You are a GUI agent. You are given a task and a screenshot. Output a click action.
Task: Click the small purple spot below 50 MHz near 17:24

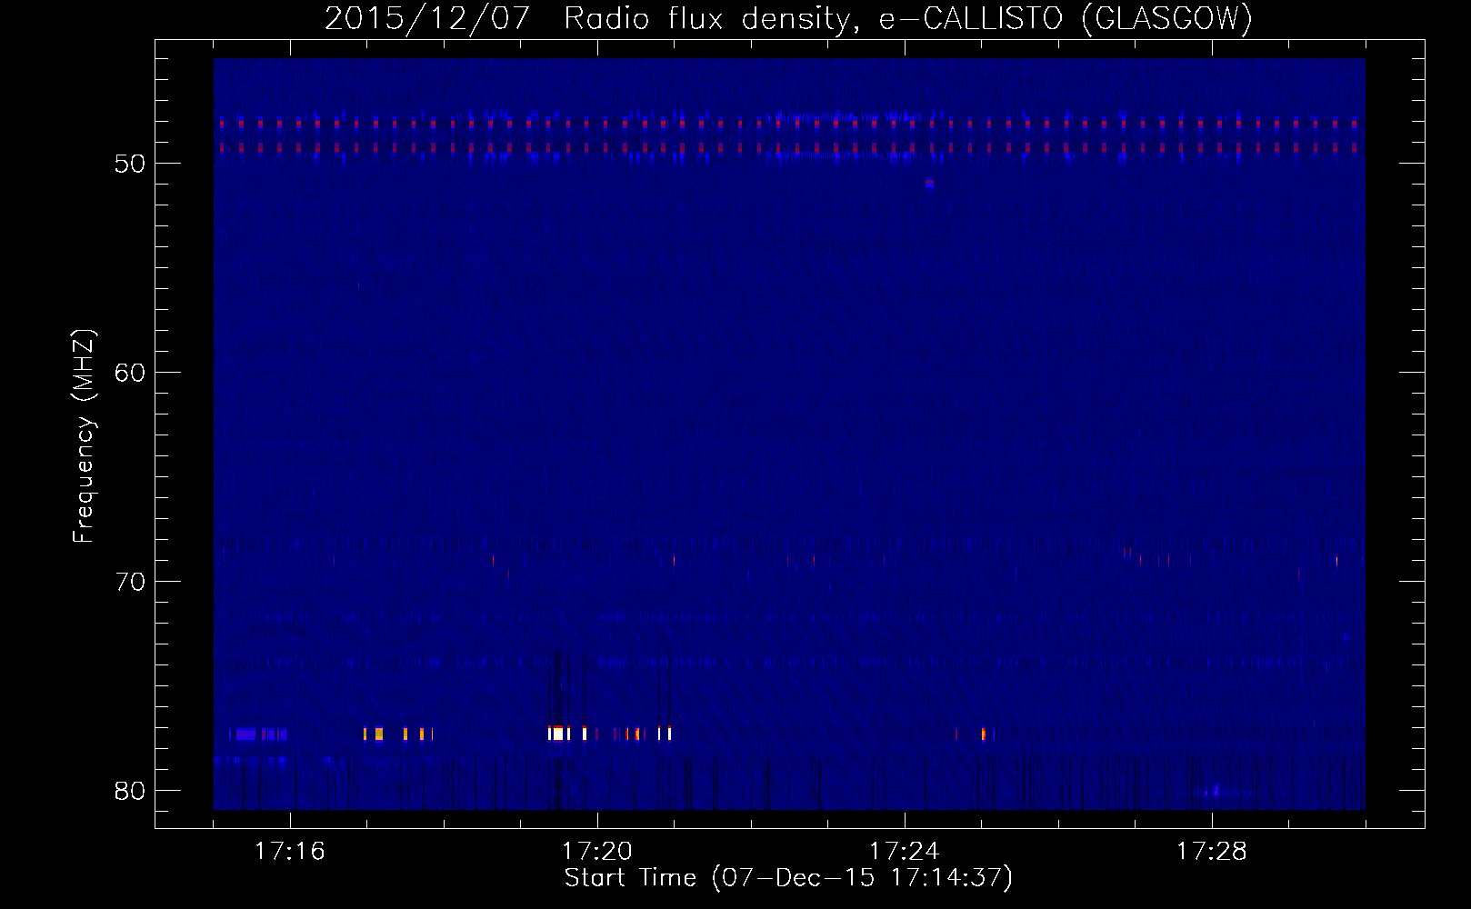pos(929,184)
